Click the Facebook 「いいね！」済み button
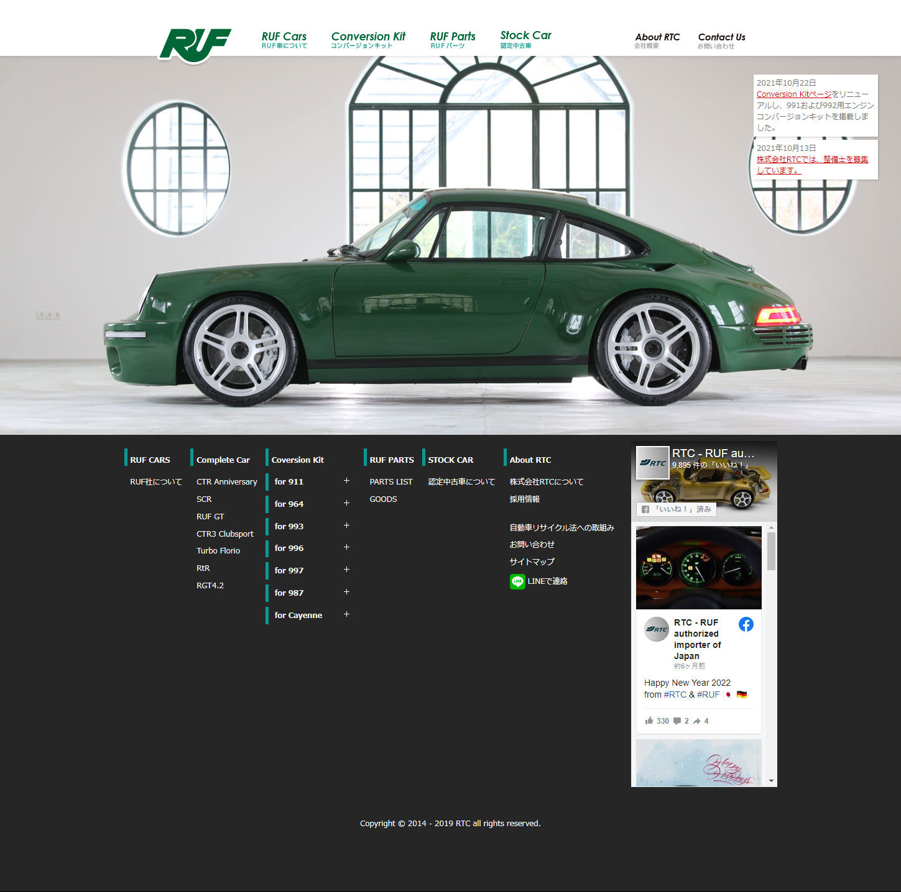This screenshot has height=892, width=901. [x=677, y=509]
